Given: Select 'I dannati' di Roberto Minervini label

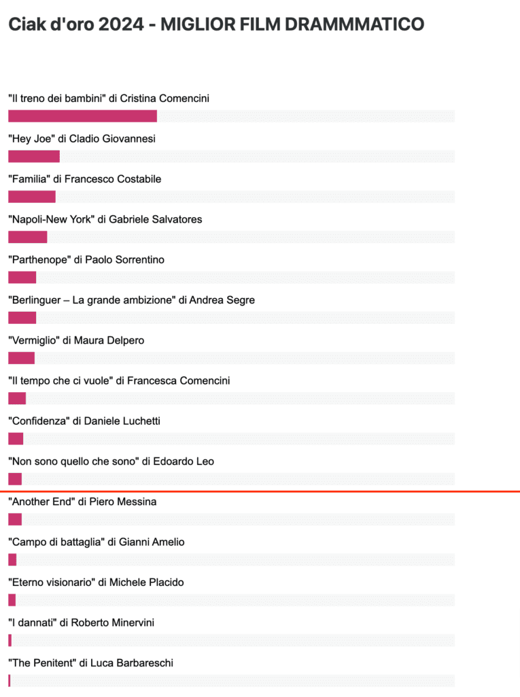Looking at the screenshot, I should pyautogui.click(x=82, y=622).
